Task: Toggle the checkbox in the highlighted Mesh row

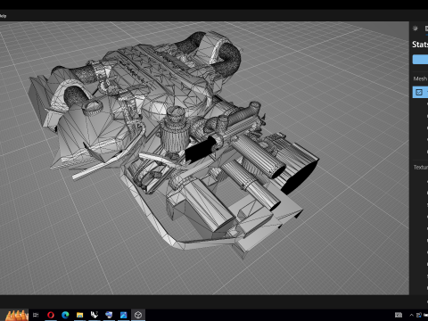Action: point(419,92)
